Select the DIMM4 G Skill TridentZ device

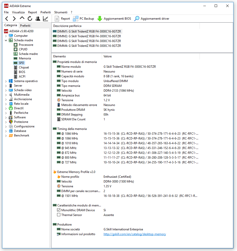point(87,46)
